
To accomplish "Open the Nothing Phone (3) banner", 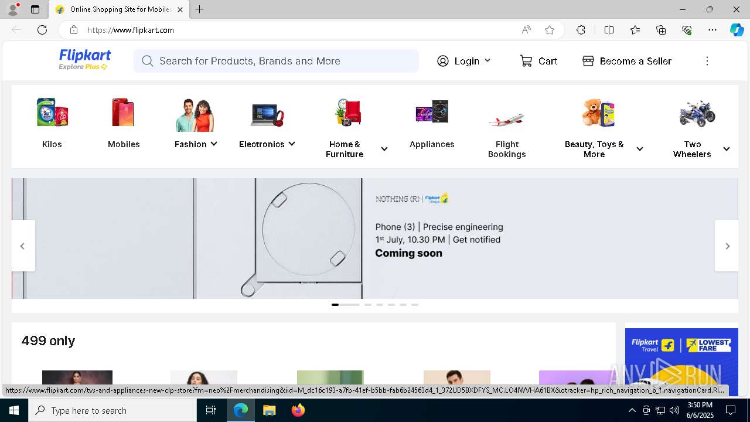I will (375, 239).
